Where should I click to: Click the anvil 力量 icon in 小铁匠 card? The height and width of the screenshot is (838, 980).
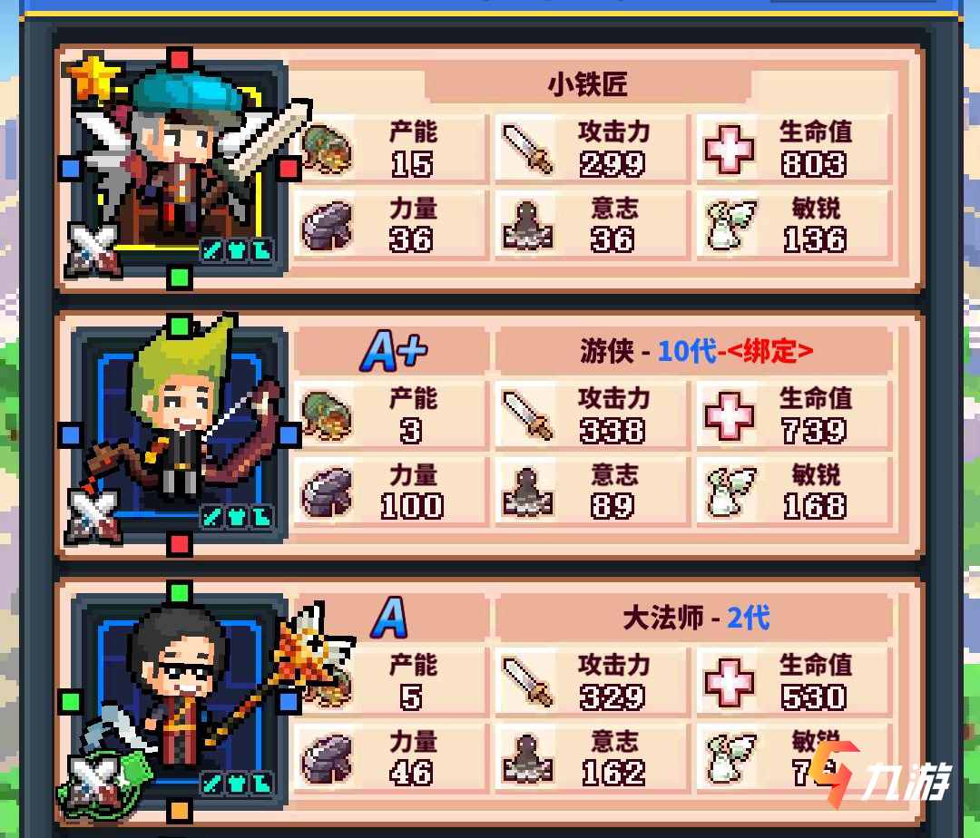(x=327, y=226)
